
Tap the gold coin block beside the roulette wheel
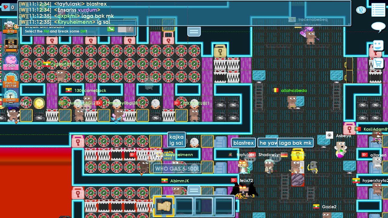pos(39,103)
